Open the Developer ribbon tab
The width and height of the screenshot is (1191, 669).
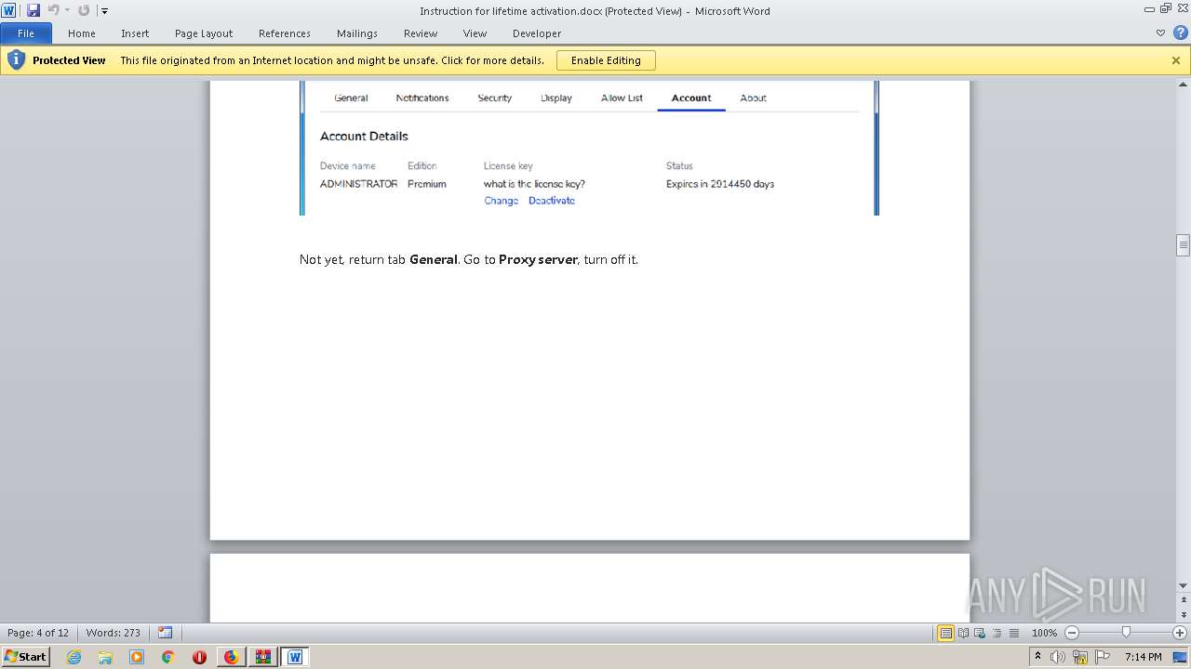(537, 33)
